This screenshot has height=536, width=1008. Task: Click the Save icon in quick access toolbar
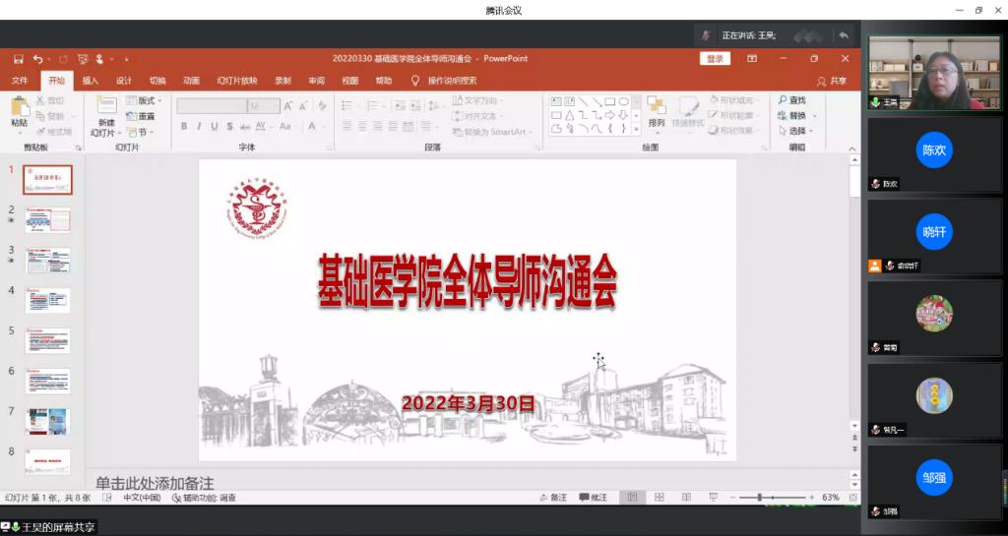pos(19,59)
